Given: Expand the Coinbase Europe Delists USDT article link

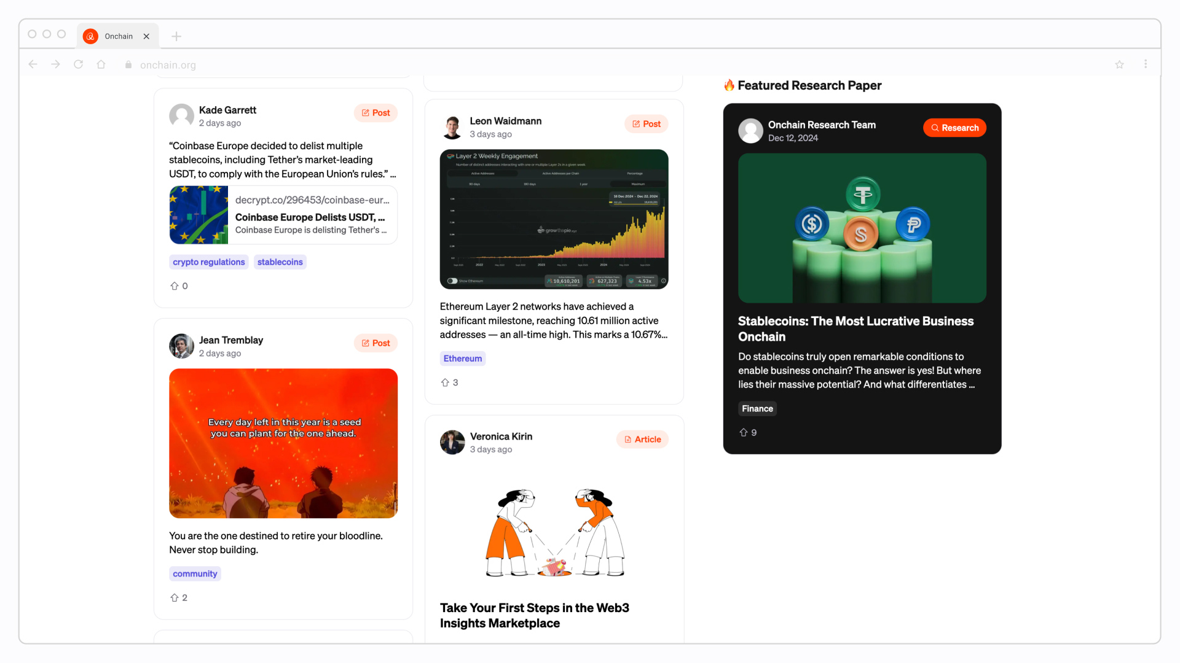Looking at the screenshot, I should pyautogui.click(x=283, y=214).
